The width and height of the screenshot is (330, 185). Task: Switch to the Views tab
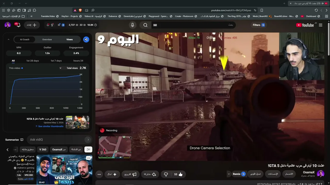[x=70, y=40]
